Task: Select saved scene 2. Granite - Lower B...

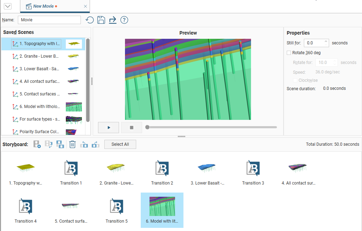Action: click(39, 56)
